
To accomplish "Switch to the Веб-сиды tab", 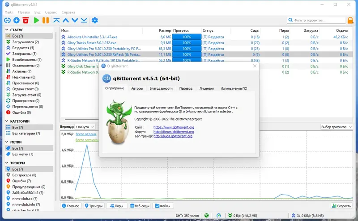I will [140, 206].
